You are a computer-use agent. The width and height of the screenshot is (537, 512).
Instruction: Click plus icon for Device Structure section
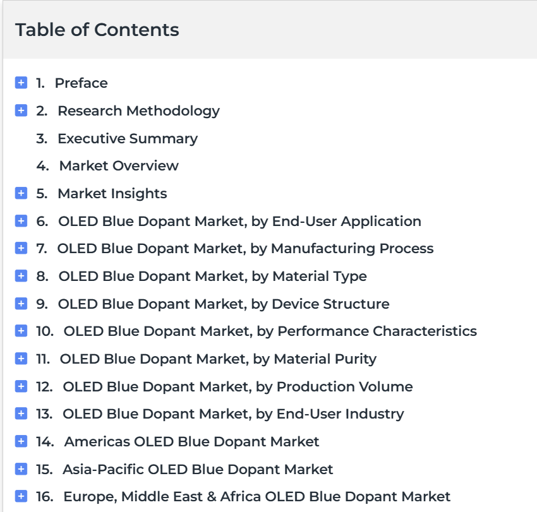21,304
